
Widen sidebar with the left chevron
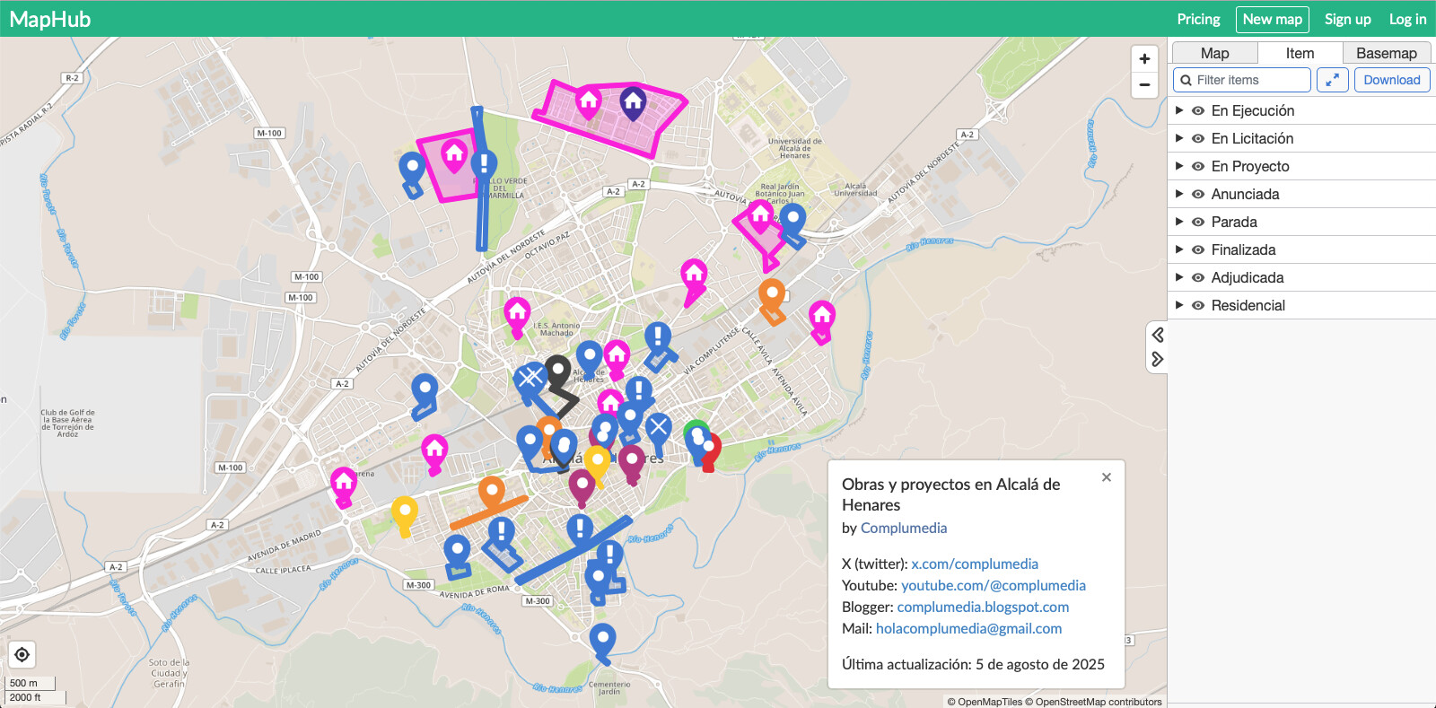click(x=1158, y=335)
